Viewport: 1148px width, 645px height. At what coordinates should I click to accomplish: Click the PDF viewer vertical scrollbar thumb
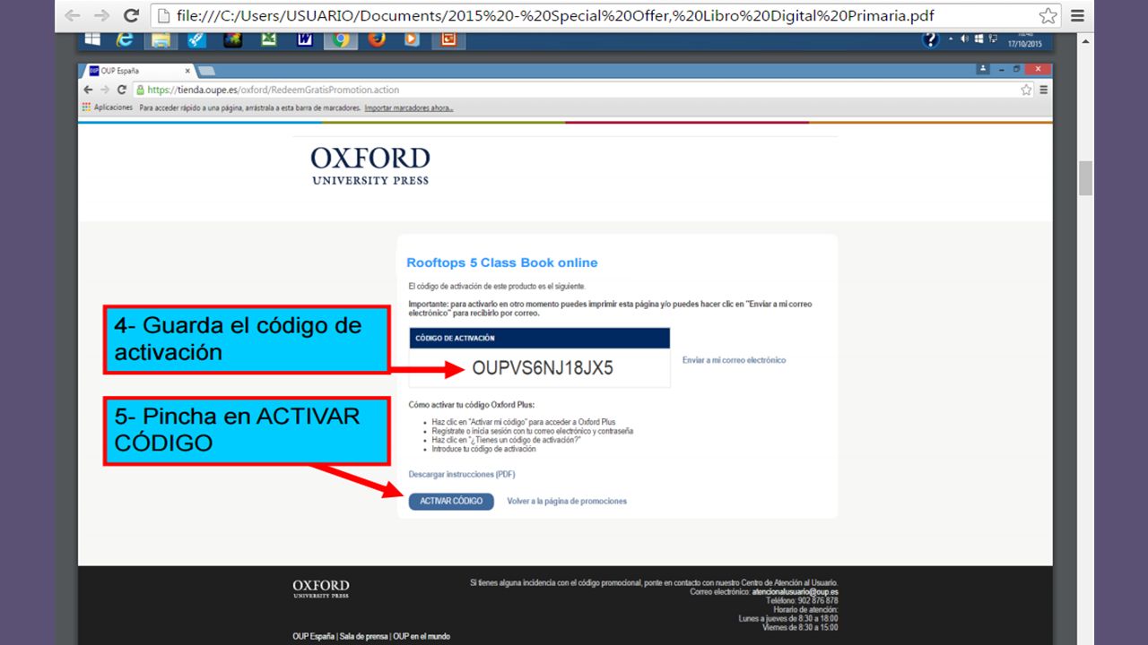pyautogui.click(x=1086, y=178)
